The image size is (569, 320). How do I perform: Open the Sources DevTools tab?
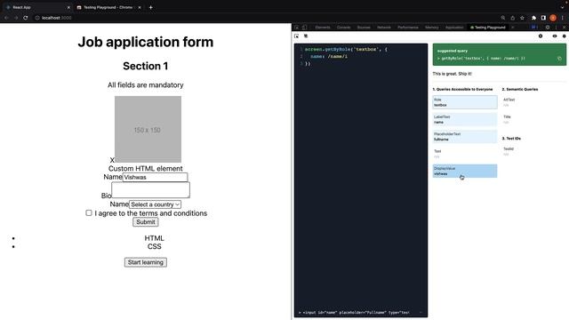point(364,28)
